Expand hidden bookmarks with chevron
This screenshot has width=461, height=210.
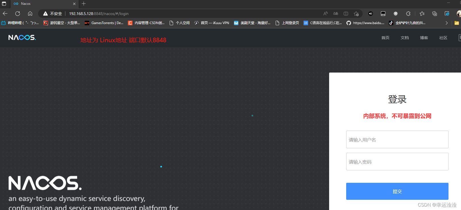coord(447,23)
